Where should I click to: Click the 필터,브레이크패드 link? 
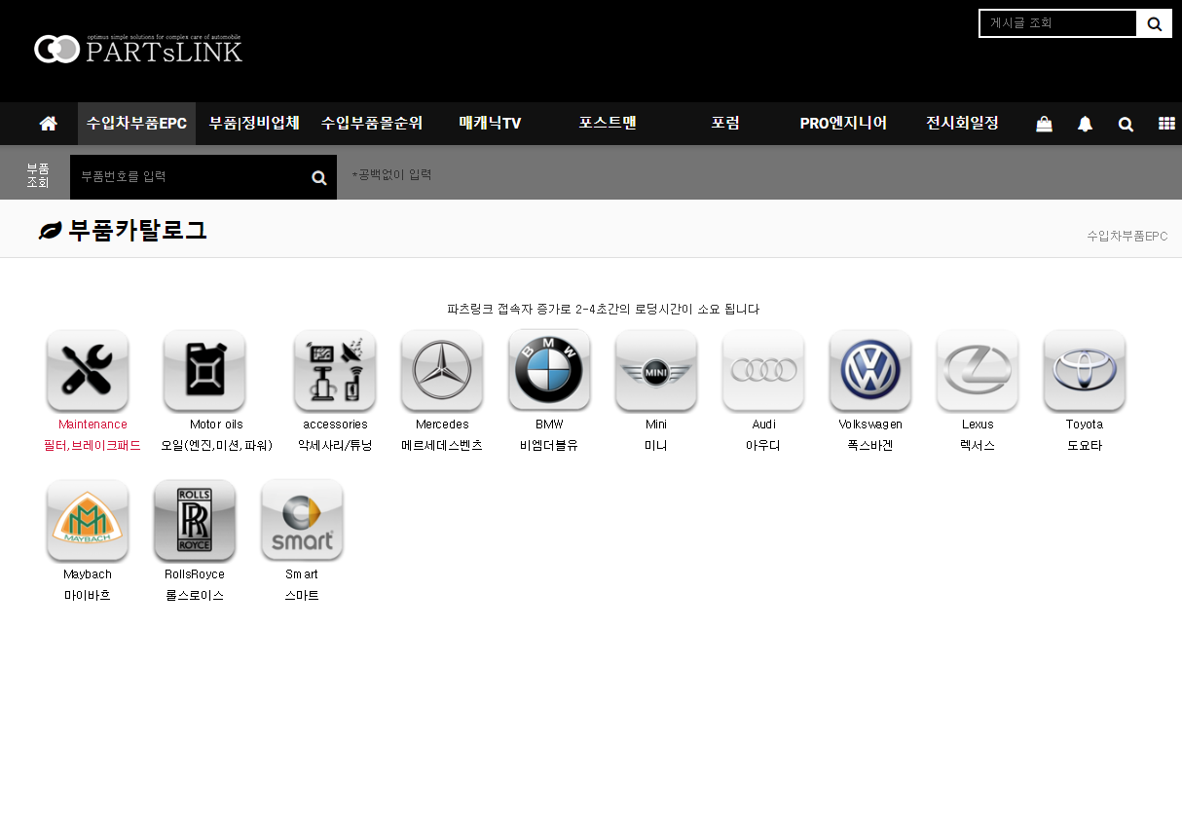coord(92,445)
